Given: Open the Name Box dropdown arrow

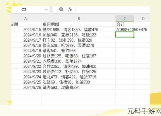Looking at the screenshot, I should pyautogui.click(x=46, y=10).
